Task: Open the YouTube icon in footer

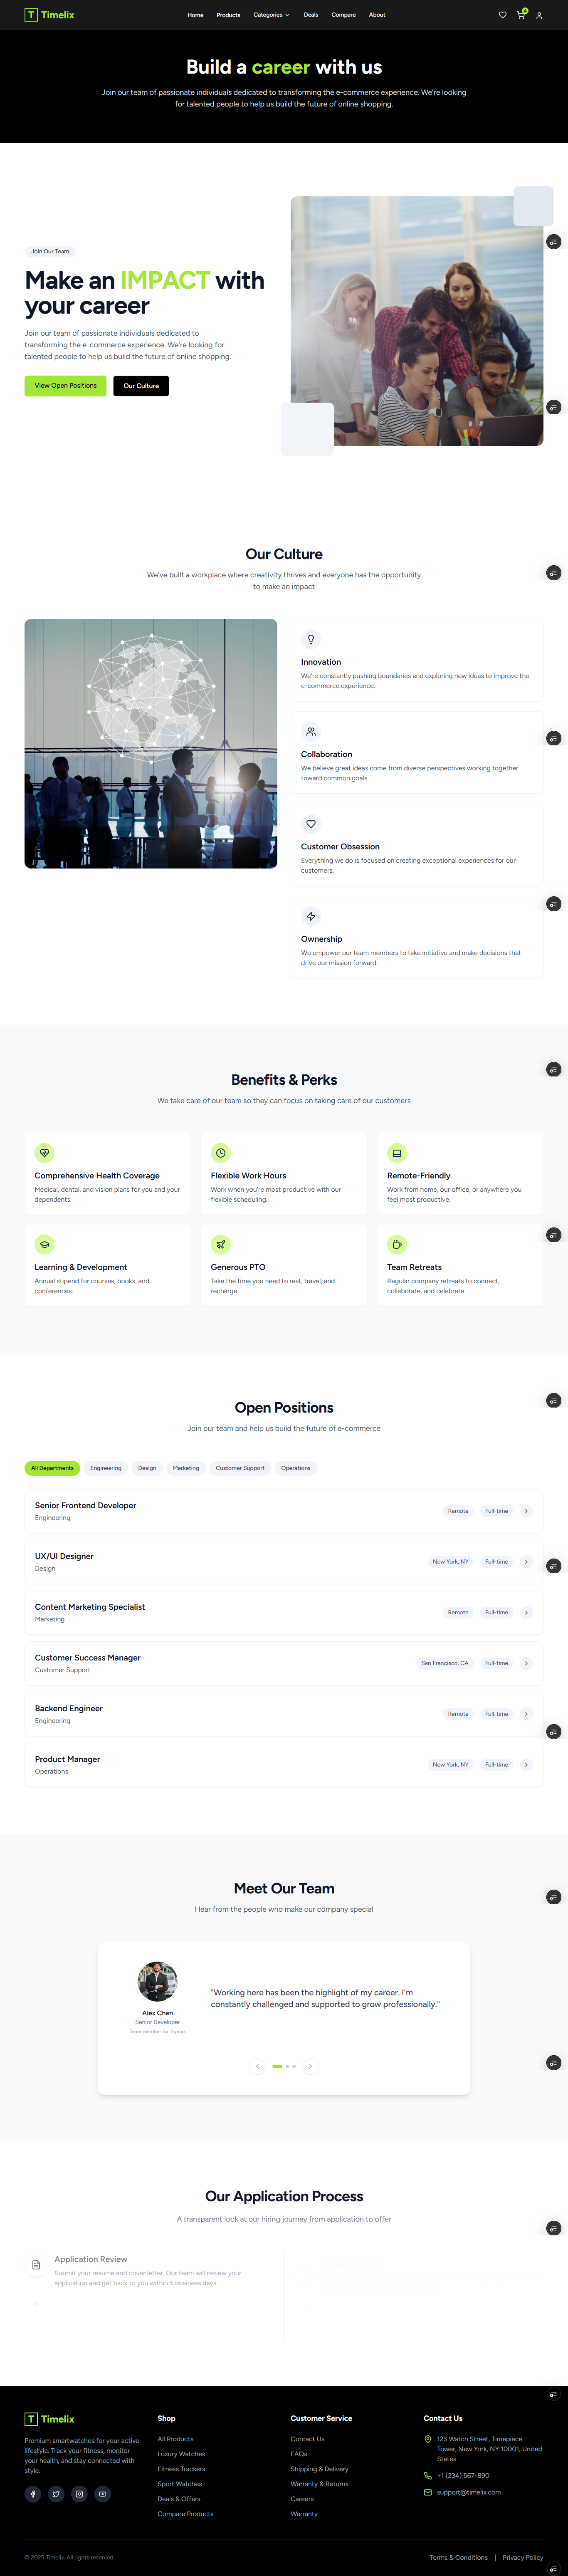Action: coord(102,2494)
